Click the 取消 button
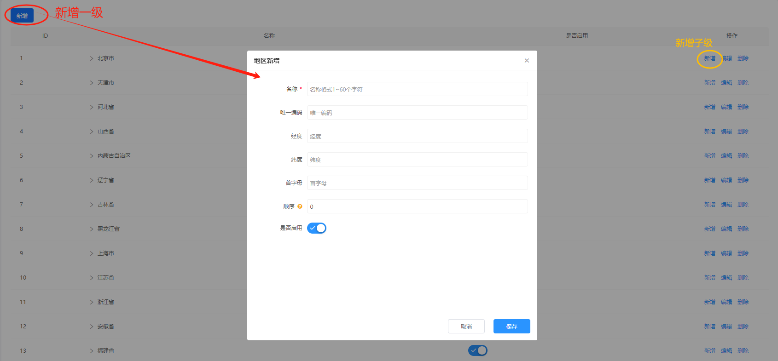778x361 pixels. click(x=466, y=327)
